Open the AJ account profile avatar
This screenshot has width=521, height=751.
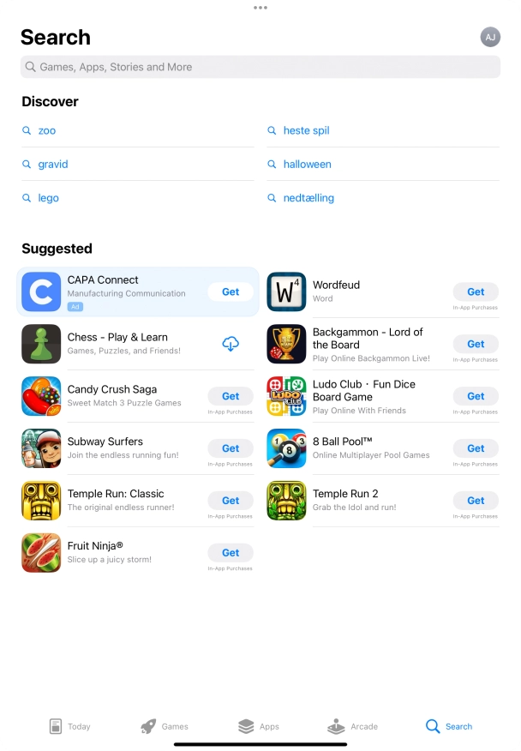490,37
